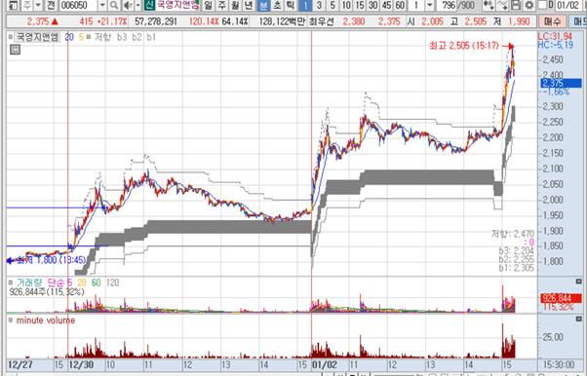Image resolution: width=587 pixels, height=376 pixels.
Task: Open the dropdown arrow beside speaker icon
Action: point(137,5)
